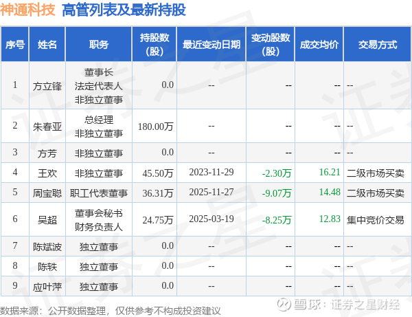Select the name 王欢
The height and width of the screenshot is (317, 412).
point(47,173)
